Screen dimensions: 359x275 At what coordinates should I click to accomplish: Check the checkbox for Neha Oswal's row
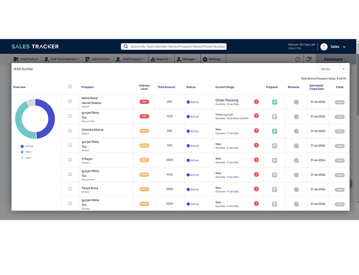[70, 102]
